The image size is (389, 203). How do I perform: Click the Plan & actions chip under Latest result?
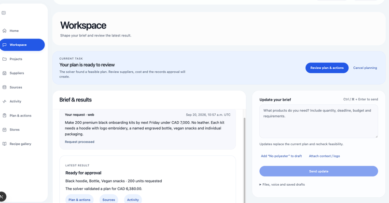pos(79,200)
